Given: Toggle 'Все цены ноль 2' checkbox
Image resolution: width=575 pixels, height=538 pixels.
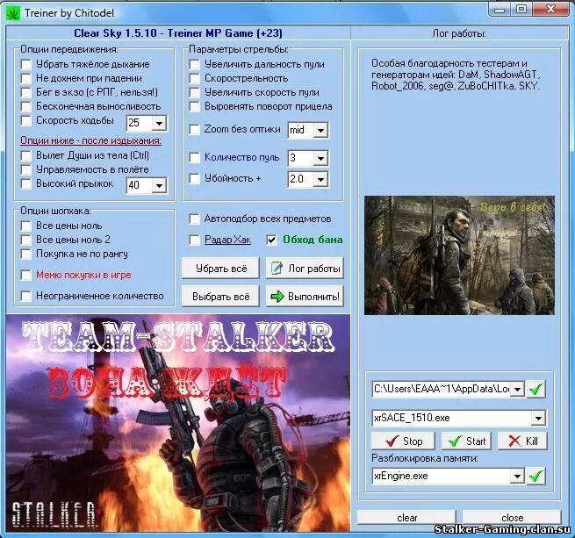Looking at the screenshot, I should (x=26, y=240).
